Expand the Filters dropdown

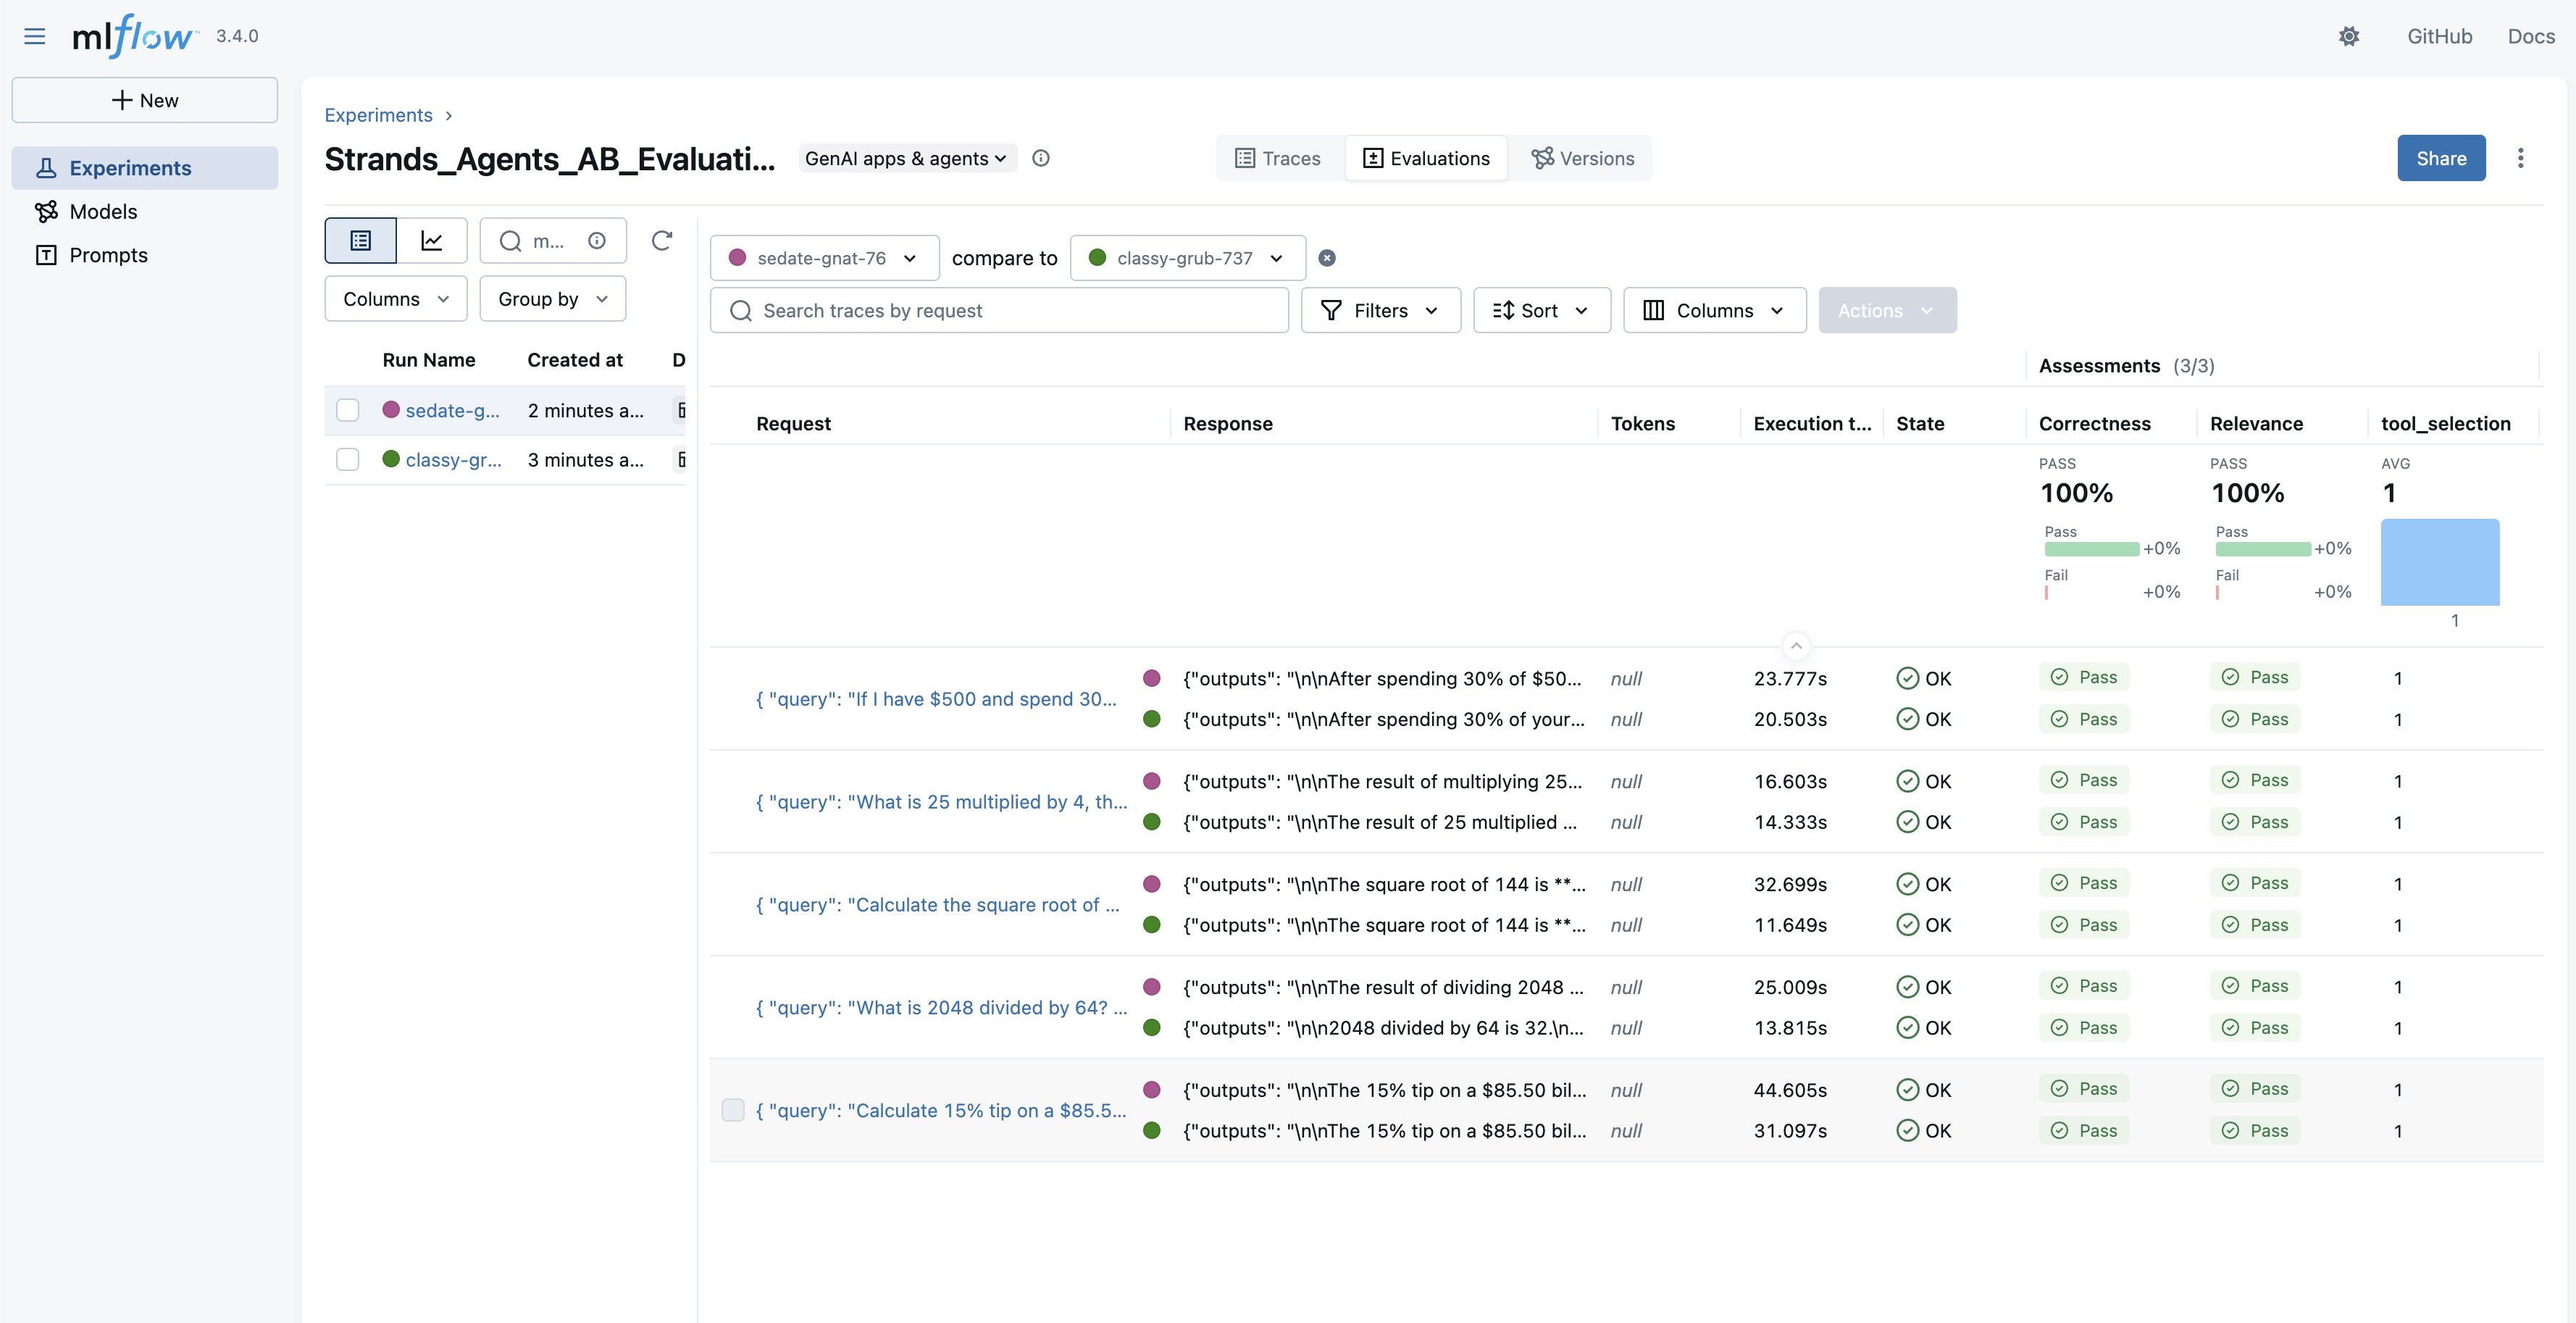(1380, 310)
